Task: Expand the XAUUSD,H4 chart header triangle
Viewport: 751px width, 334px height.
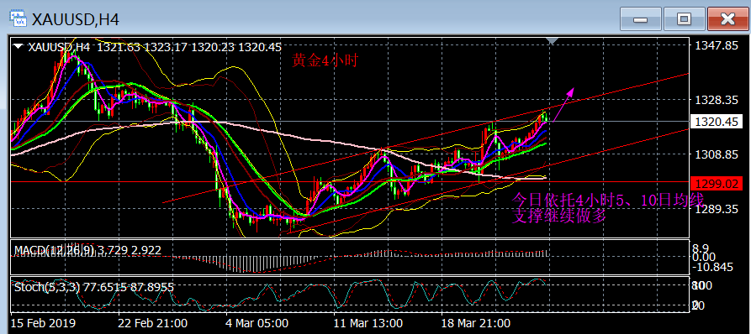Action: click(x=19, y=47)
